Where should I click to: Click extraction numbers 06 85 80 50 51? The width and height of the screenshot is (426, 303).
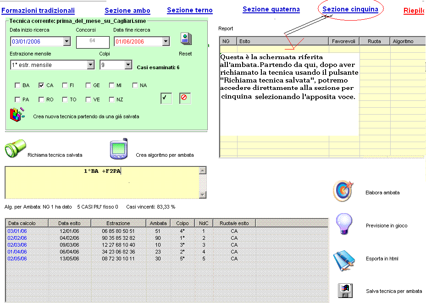pyautogui.click(x=118, y=231)
